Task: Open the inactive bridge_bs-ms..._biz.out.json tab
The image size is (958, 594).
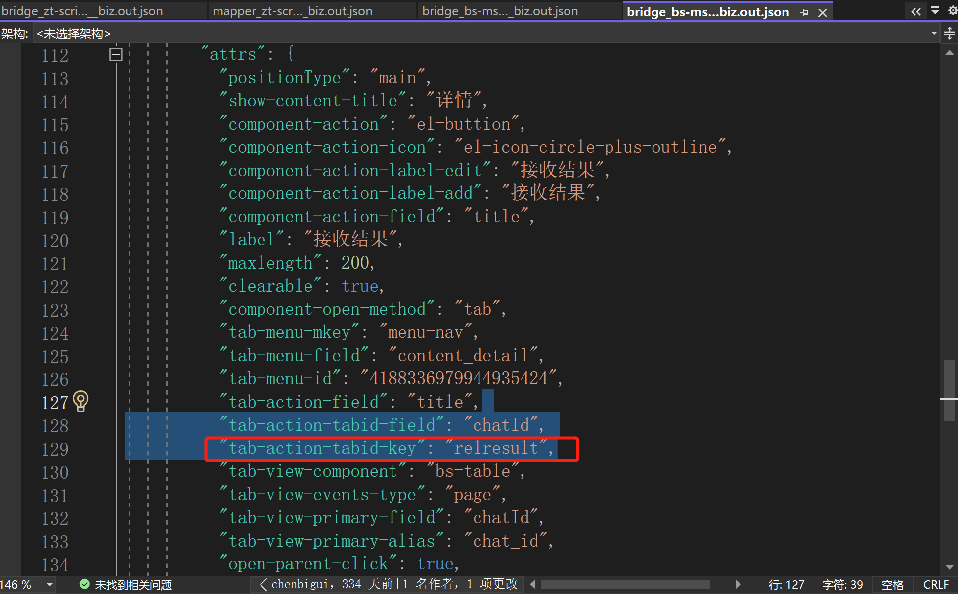Action: tap(500, 11)
